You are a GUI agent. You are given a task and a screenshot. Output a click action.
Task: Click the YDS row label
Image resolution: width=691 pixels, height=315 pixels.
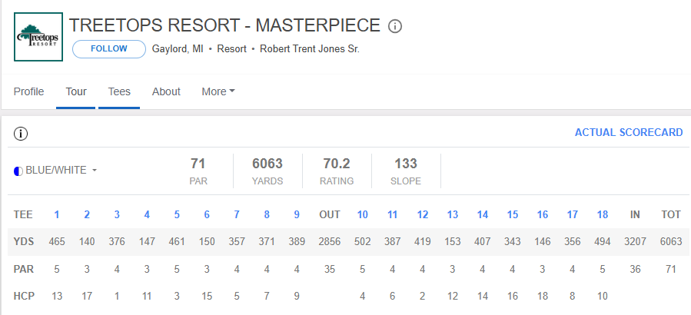coord(24,242)
